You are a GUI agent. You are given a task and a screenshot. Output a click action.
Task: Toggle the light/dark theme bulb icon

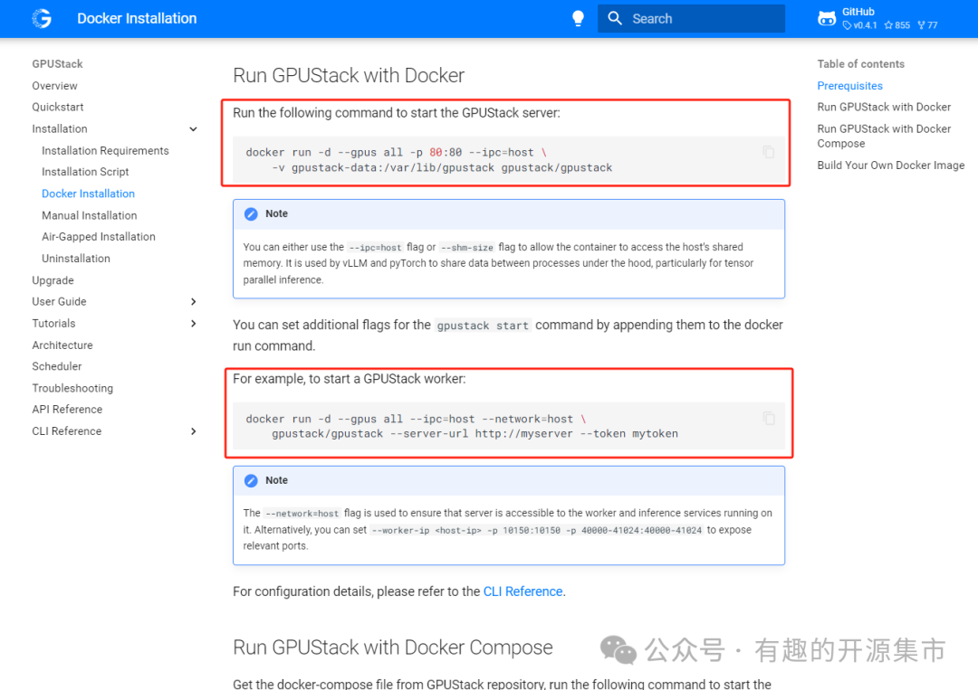[x=578, y=19]
